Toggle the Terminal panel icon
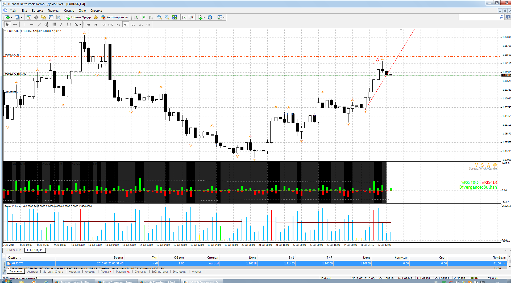Viewport: 515px width, 283px height. coord(51,17)
